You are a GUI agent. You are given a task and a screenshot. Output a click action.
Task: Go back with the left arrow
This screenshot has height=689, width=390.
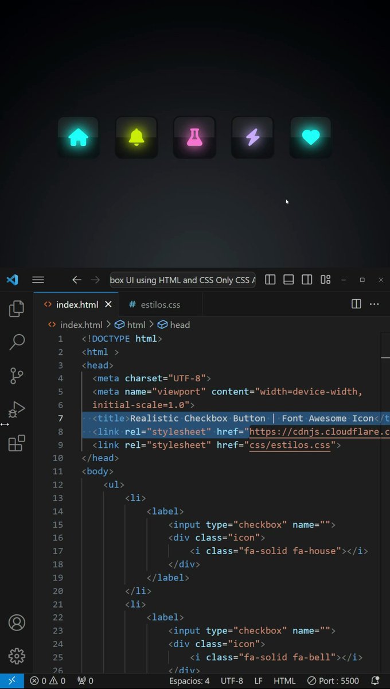click(77, 280)
